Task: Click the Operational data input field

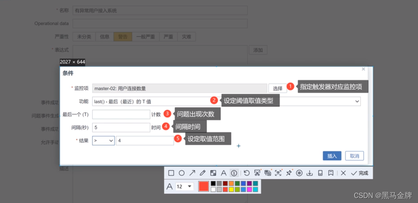Action: (160, 23)
